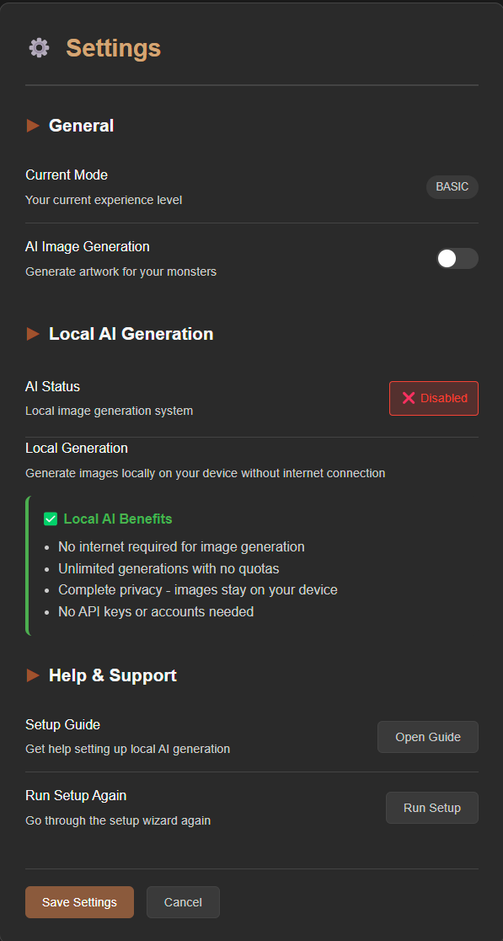Save the current settings
The image size is (503, 941).
tap(79, 901)
